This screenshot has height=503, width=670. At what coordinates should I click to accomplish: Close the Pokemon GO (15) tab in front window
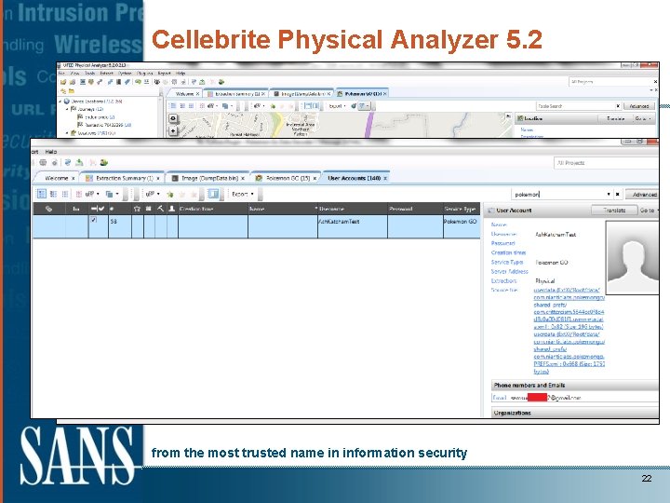[315, 178]
